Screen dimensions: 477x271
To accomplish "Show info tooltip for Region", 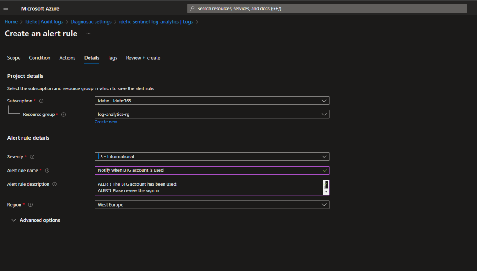I will (30, 205).
